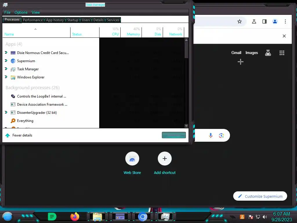297x223 pixels.
Task: Search by image with the lens icon
Action: tap(221, 135)
